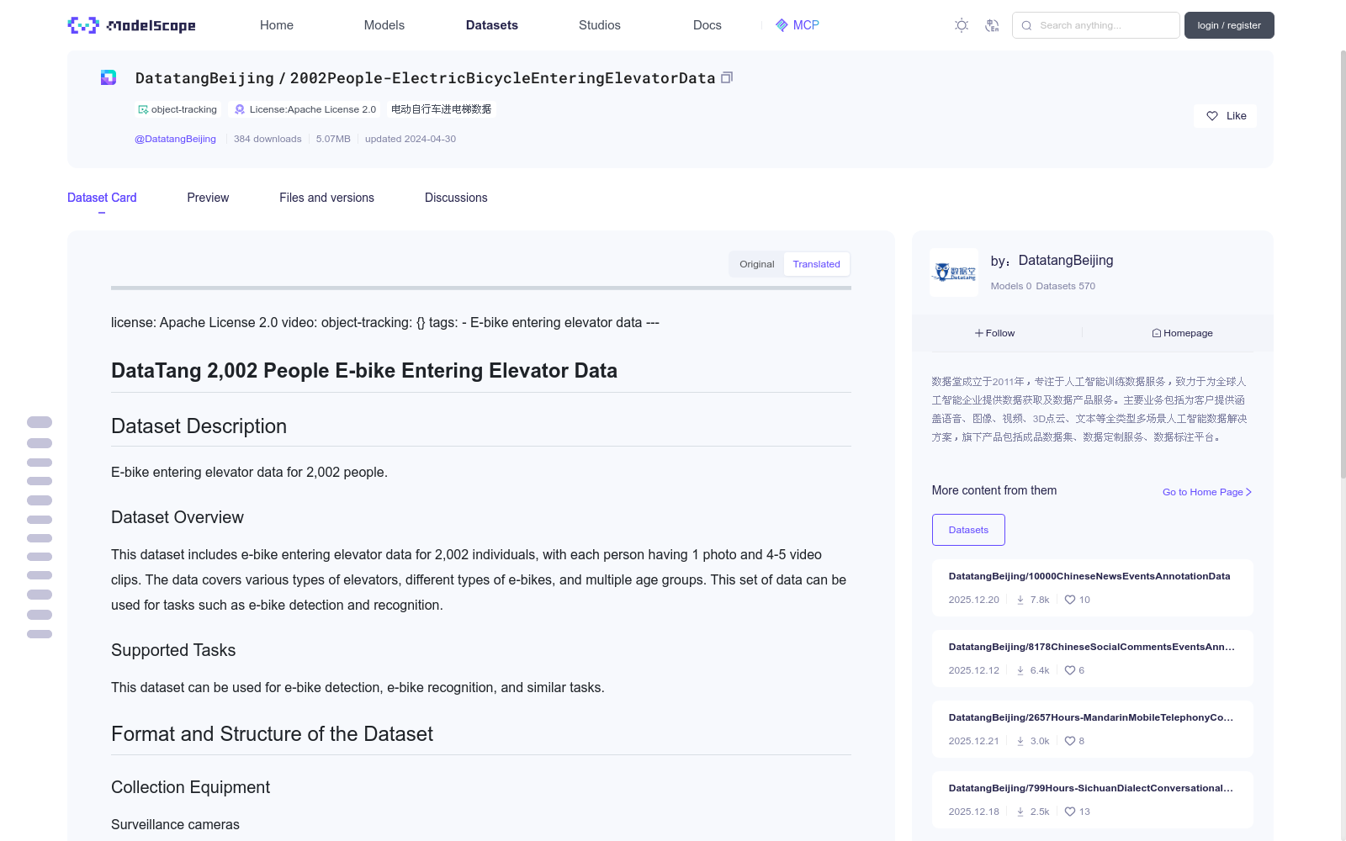Screen dimensions: 1346x841
Task: Open the @DatatangBeijing profile link
Action: pyautogui.click(x=175, y=139)
